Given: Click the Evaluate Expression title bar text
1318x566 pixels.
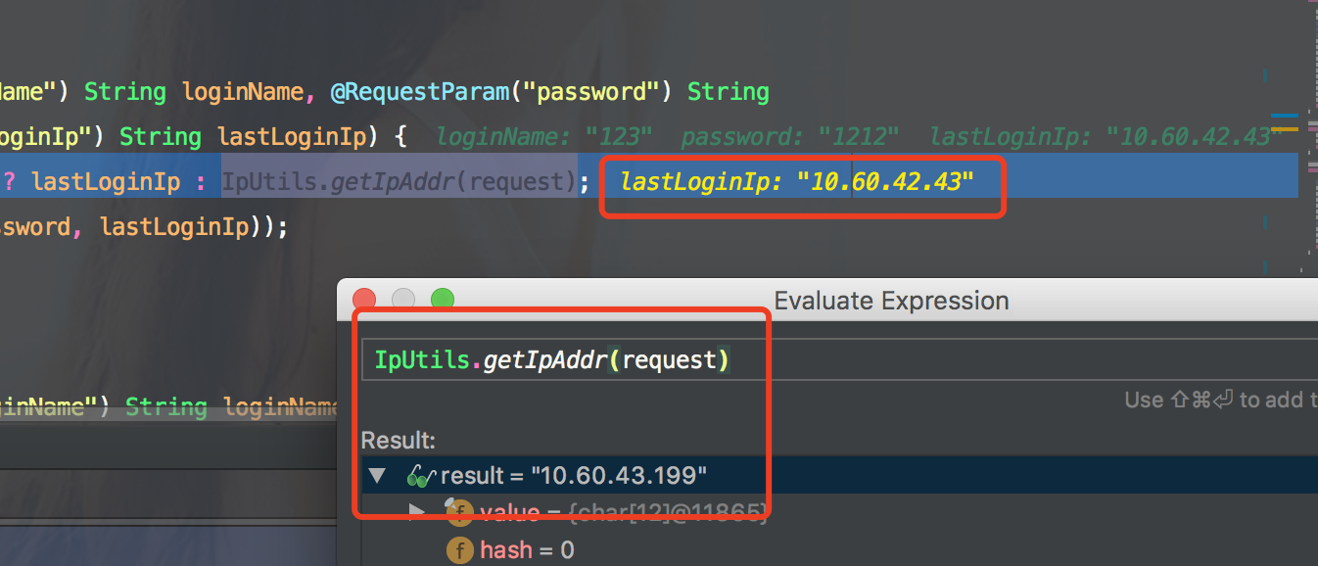Looking at the screenshot, I should tap(891, 301).
